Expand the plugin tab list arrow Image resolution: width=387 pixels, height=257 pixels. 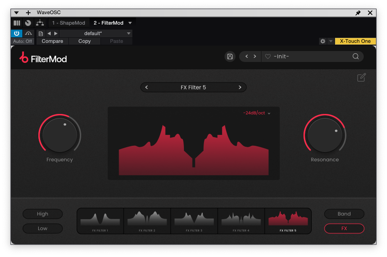tap(130, 23)
